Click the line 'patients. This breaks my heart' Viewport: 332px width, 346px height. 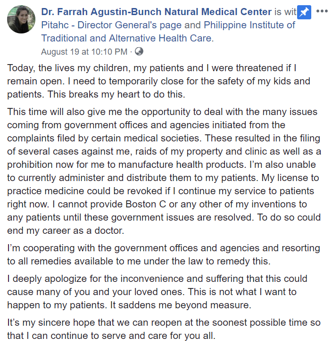point(96,94)
